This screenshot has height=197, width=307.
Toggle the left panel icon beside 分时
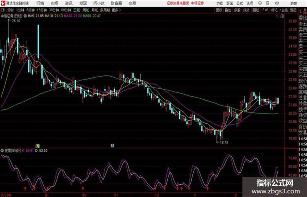[3, 10]
